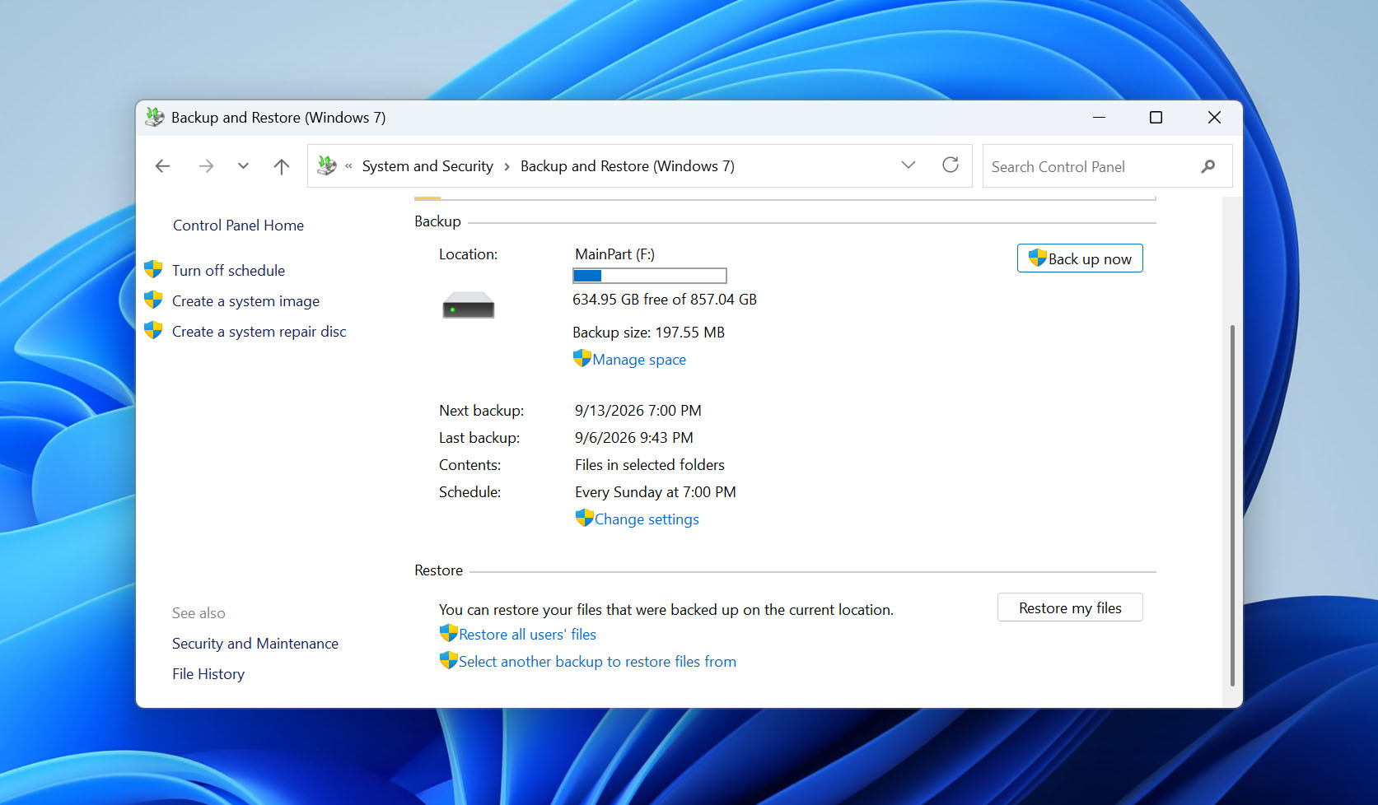Click the title bar window icon
Image resolution: width=1378 pixels, height=805 pixels.
pos(155,117)
